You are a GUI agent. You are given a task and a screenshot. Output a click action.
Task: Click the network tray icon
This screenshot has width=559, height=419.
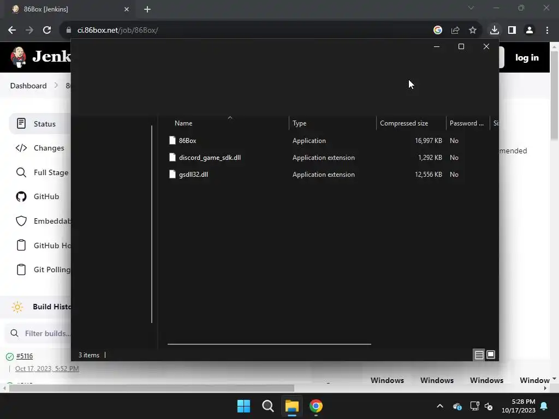tap(474, 406)
